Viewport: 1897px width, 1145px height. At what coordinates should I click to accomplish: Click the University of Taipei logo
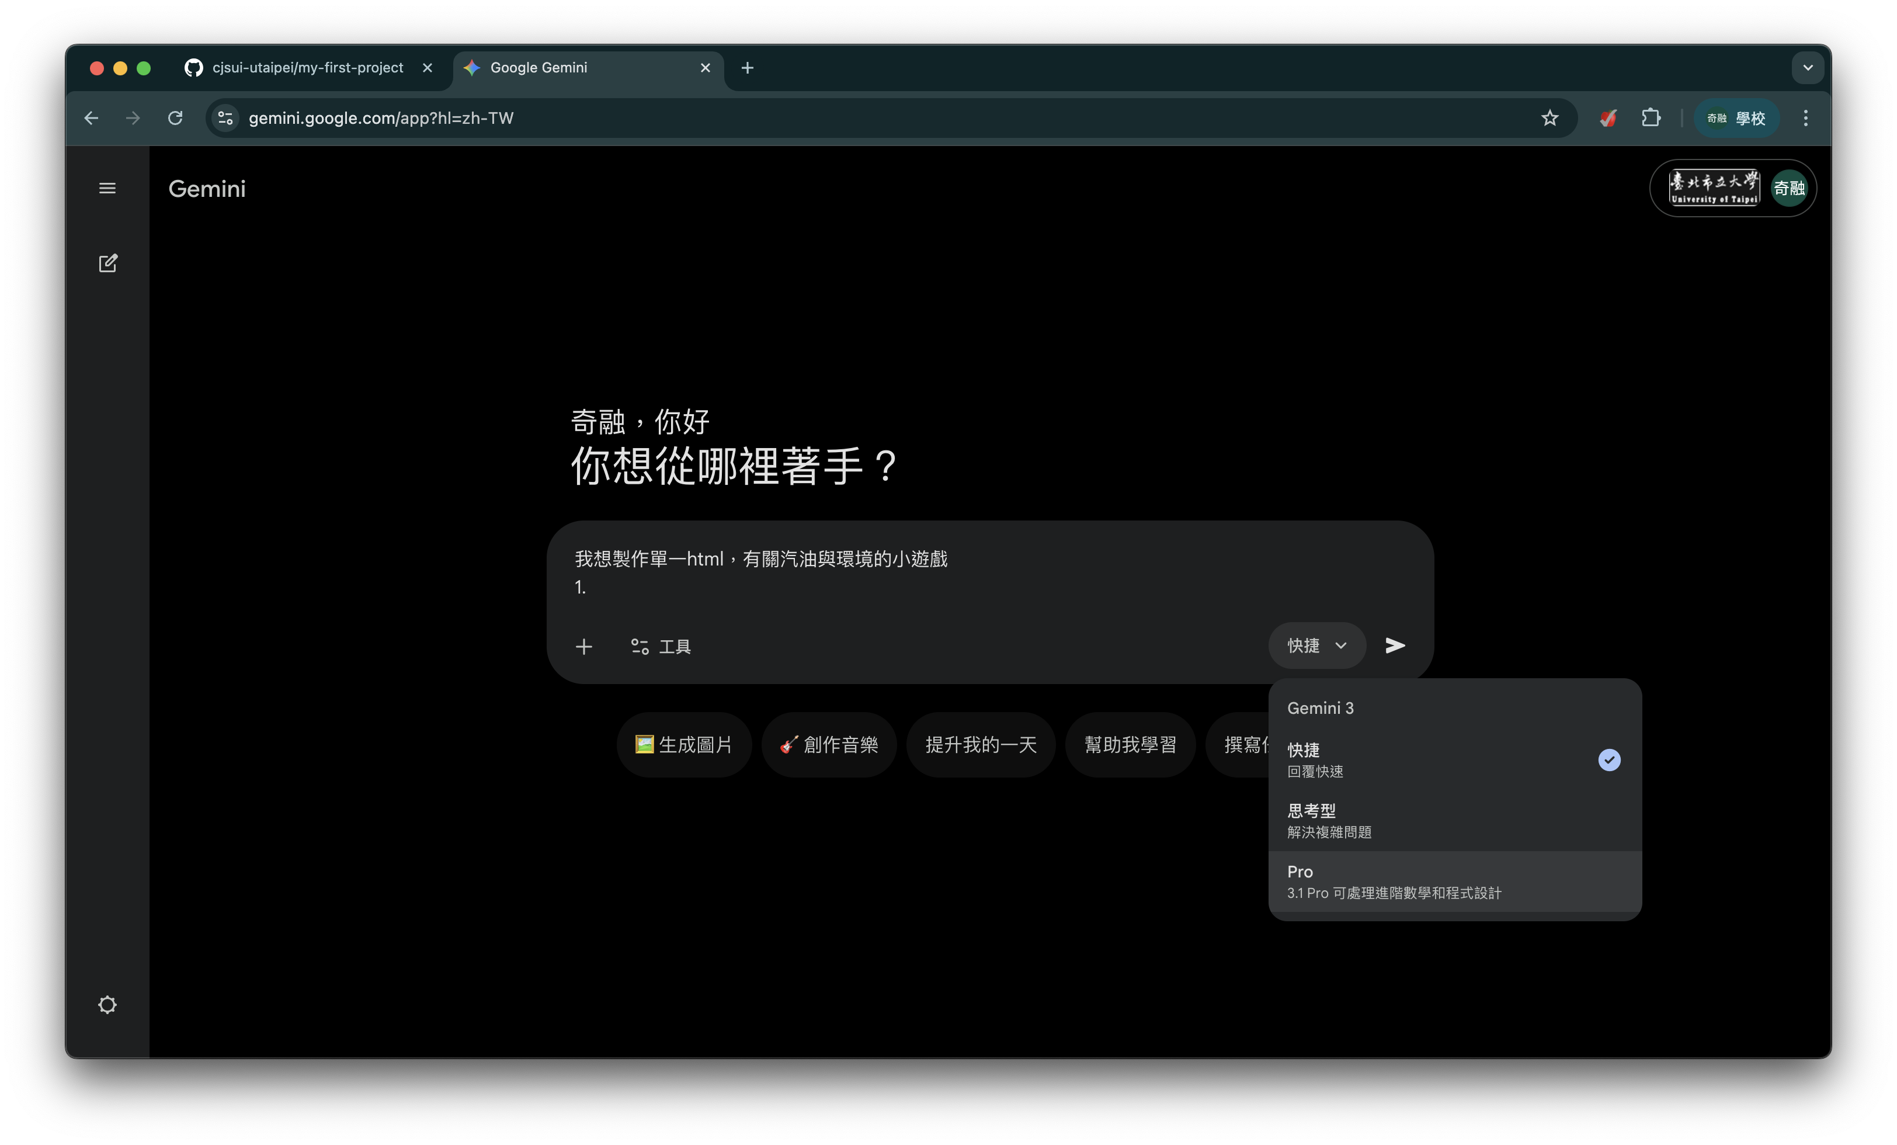[1714, 188]
